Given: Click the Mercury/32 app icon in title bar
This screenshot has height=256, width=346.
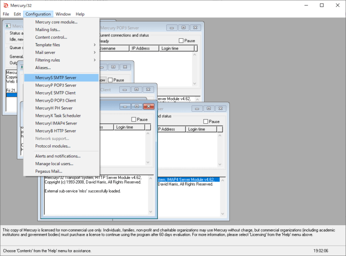Looking at the screenshot, I should 5,5.
